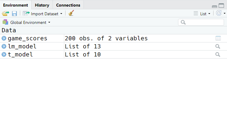Expand the game_scores data frame
This screenshot has width=227, height=127.
(4, 38)
